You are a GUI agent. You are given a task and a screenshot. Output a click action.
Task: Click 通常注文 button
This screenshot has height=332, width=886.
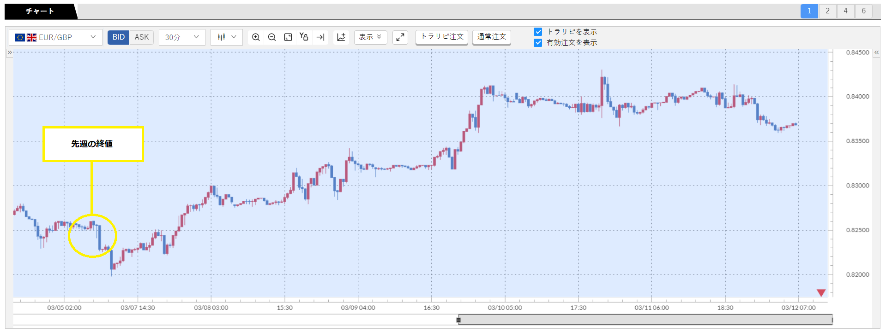coord(492,37)
